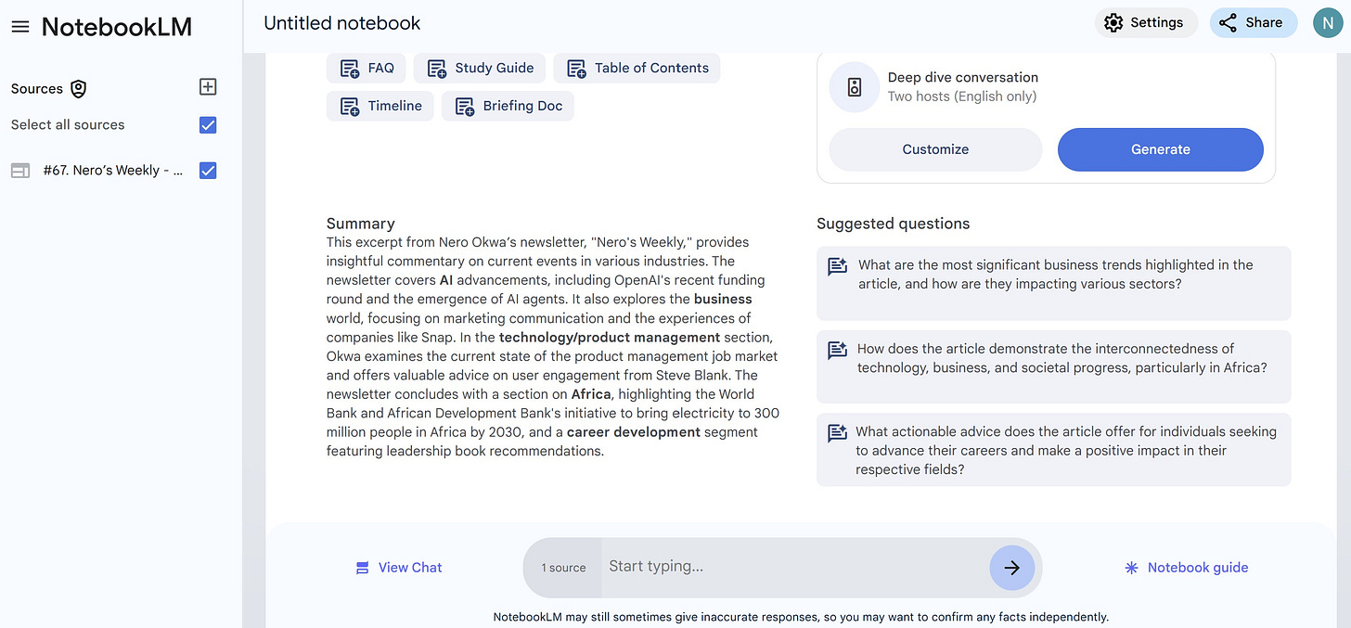The image size is (1351, 628).
Task: Choose the actionable career advice suggested question
Action: pyautogui.click(x=1053, y=450)
